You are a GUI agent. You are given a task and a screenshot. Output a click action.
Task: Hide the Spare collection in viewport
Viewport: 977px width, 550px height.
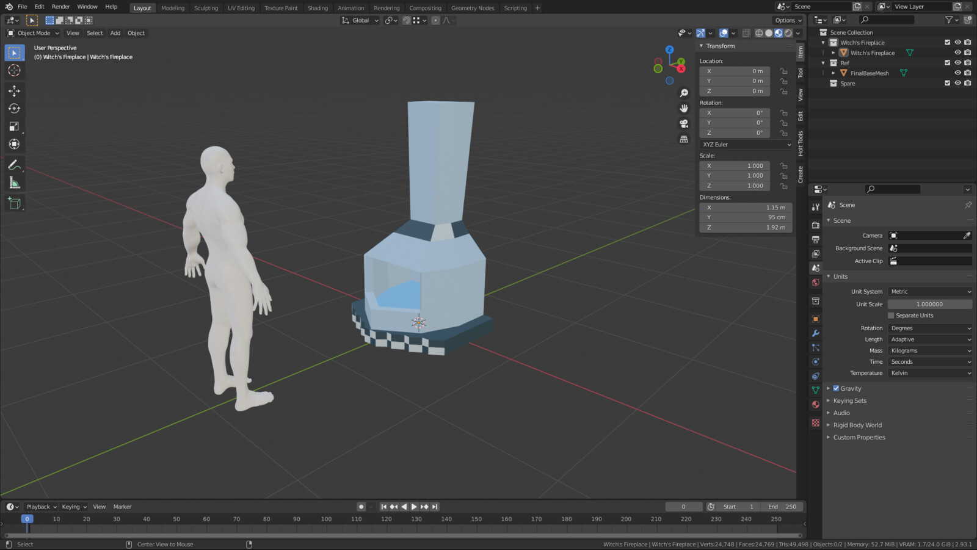tap(957, 83)
